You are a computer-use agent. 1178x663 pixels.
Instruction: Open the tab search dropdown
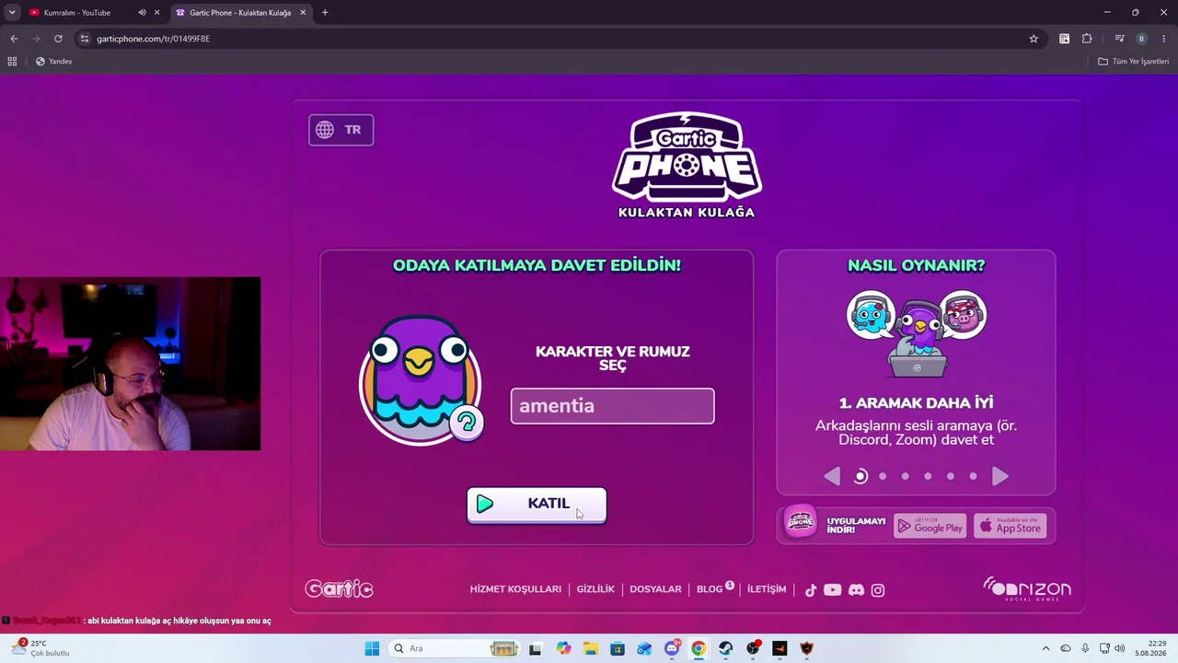[12, 13]
